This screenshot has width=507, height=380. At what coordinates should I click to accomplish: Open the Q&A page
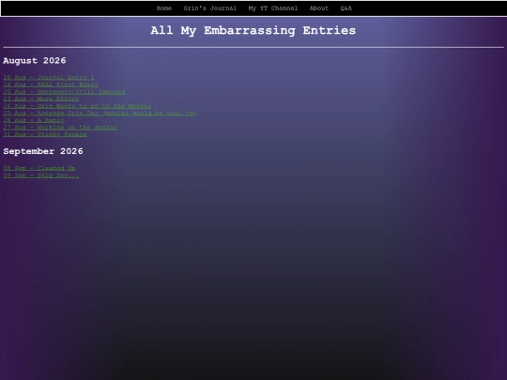pyautogui.click(x=346, y=8)
